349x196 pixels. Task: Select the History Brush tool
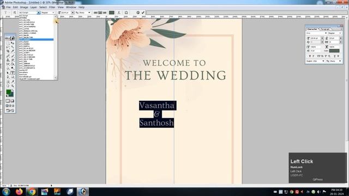[13, 60]
